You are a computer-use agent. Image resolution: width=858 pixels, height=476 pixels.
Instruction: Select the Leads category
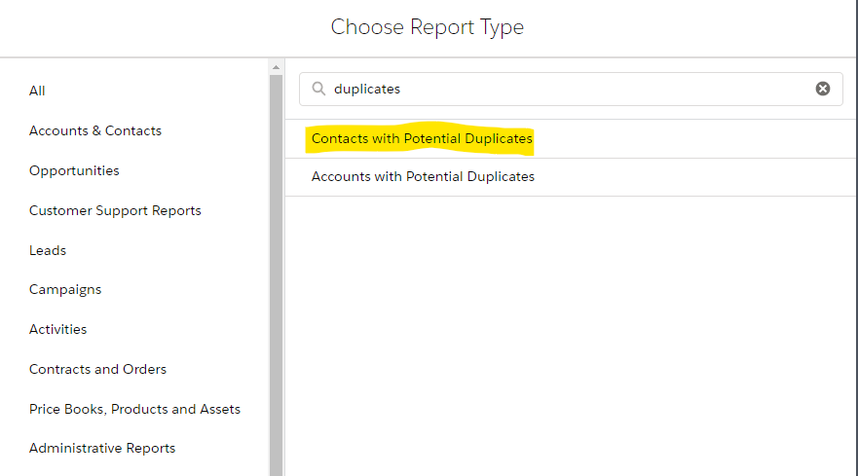[48, 250]
